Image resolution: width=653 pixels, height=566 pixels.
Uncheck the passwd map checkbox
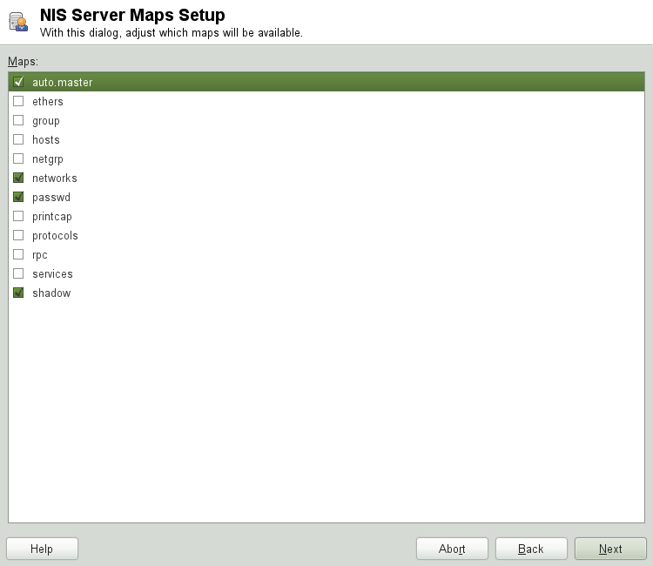click(18, 198)
